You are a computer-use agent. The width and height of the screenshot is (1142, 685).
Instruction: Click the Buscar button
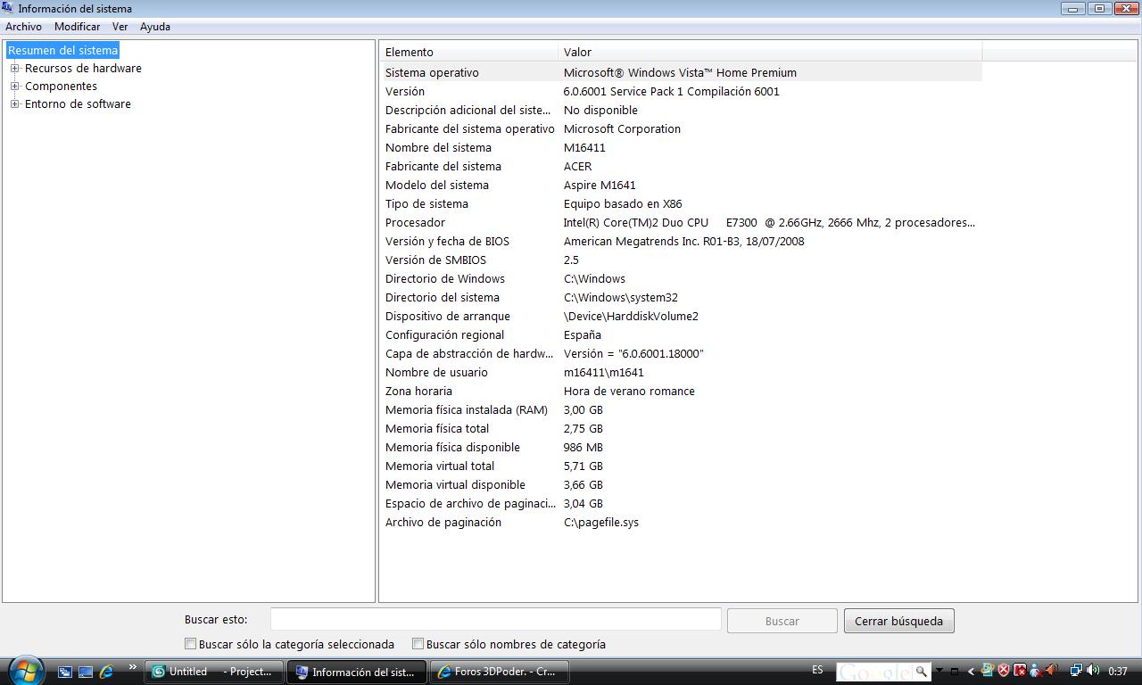pos(782,621)
